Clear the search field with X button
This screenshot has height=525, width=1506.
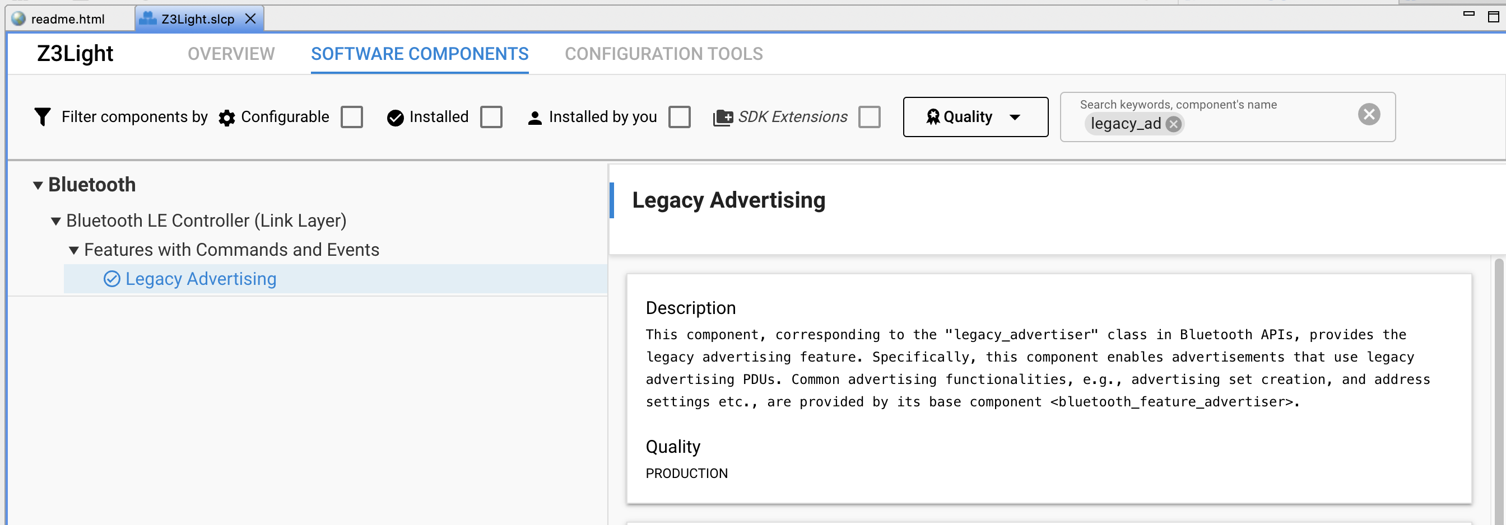(1369, 115)
